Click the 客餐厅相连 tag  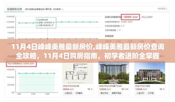pos(116,93)
